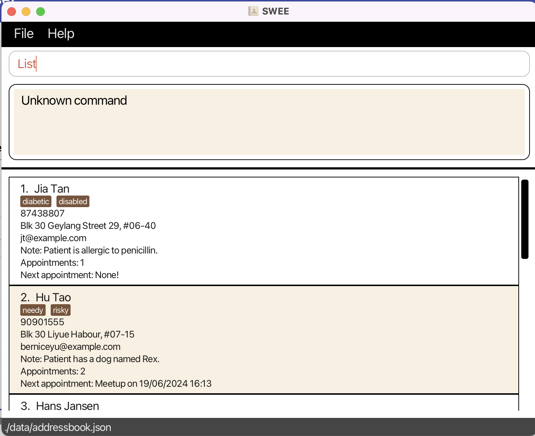Click the 'Unknown command' result message
Image resolution: width=535 pixels, height=436 pixels.
click(74, 100)
